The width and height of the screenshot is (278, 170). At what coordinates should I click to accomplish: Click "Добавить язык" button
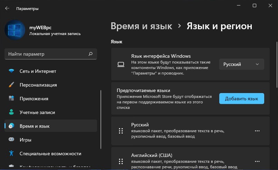click(241, 99)
